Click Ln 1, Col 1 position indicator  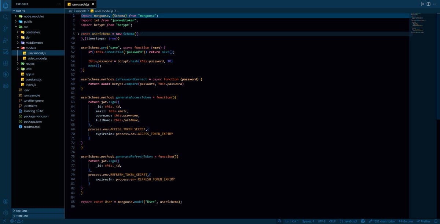pos(292,221)
